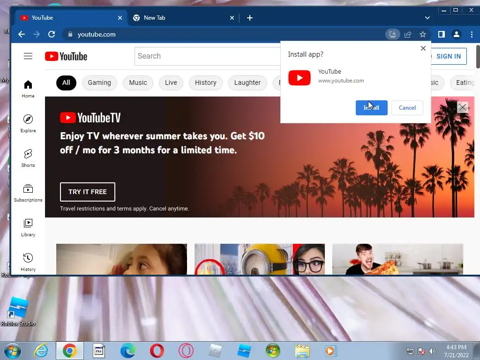Close the Install app dialog with X
480x360 pixels.
[423, 48]
